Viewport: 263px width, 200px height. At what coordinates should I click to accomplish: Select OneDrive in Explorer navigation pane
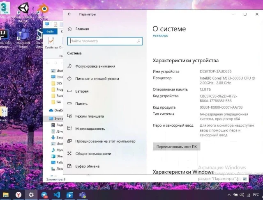click(56, 110)
